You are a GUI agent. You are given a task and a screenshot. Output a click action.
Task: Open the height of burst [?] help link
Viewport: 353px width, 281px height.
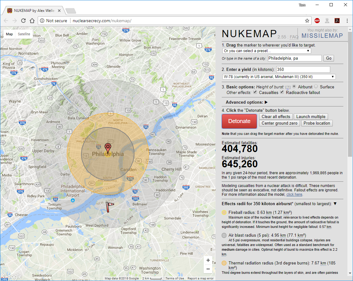(x=288, y=87)
